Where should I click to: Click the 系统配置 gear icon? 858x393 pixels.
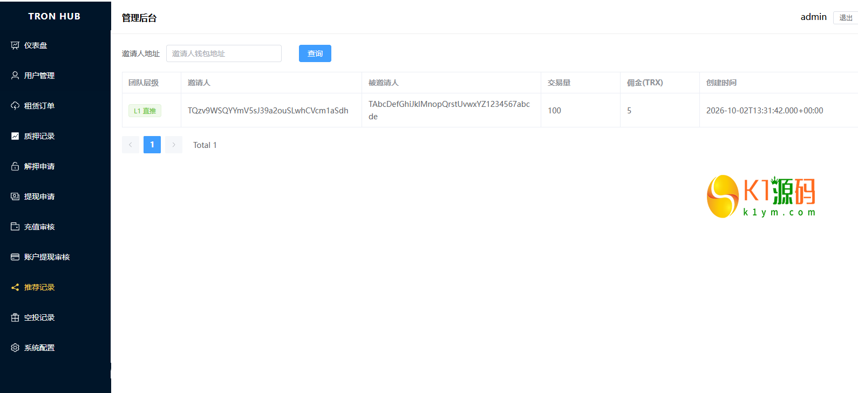click(15, 348)
